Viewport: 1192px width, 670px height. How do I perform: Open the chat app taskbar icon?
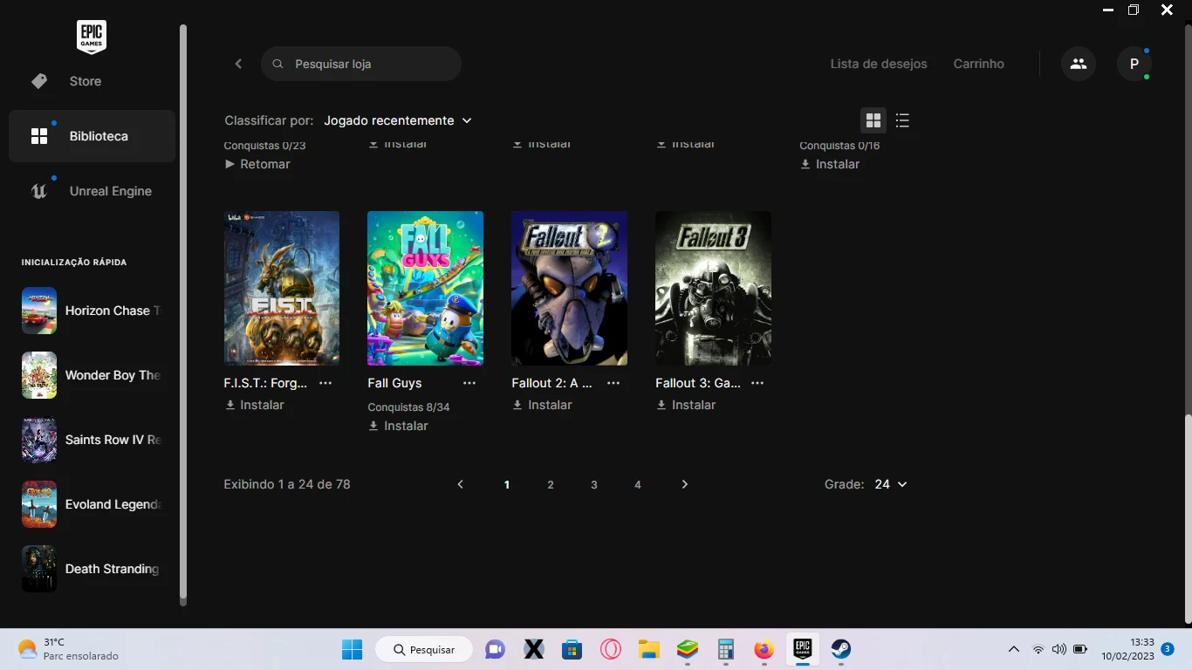pyautogui.click(x=495, y=649)
